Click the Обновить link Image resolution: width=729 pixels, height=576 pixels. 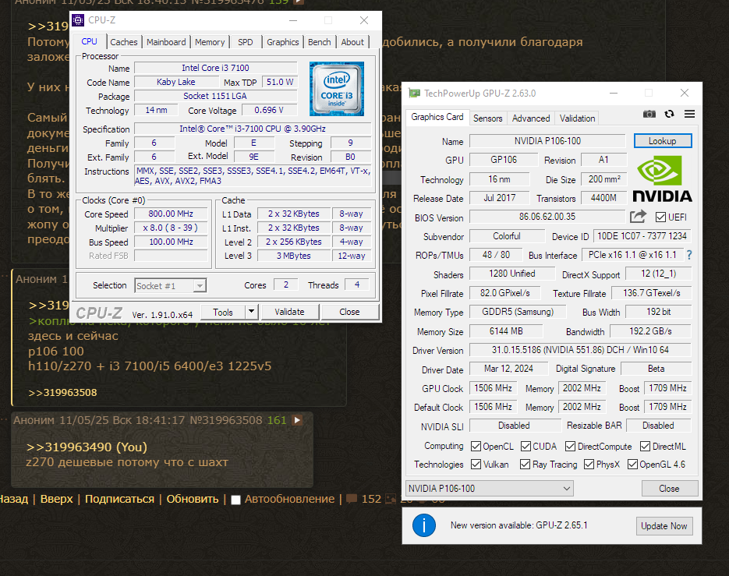[193, 499]
